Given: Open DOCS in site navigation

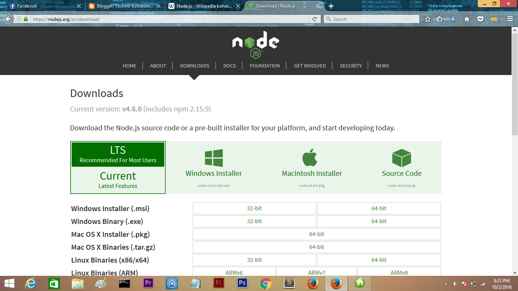Looking at the screenshot, I should click(229, 66).
